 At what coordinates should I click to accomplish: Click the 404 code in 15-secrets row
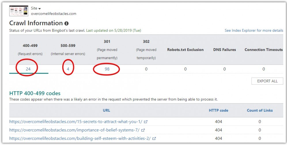click(x=218, y=122)
